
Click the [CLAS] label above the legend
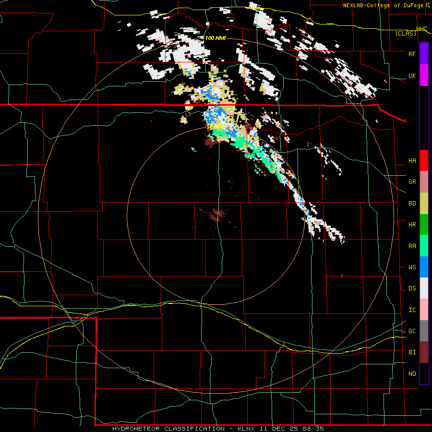[406, 33]
